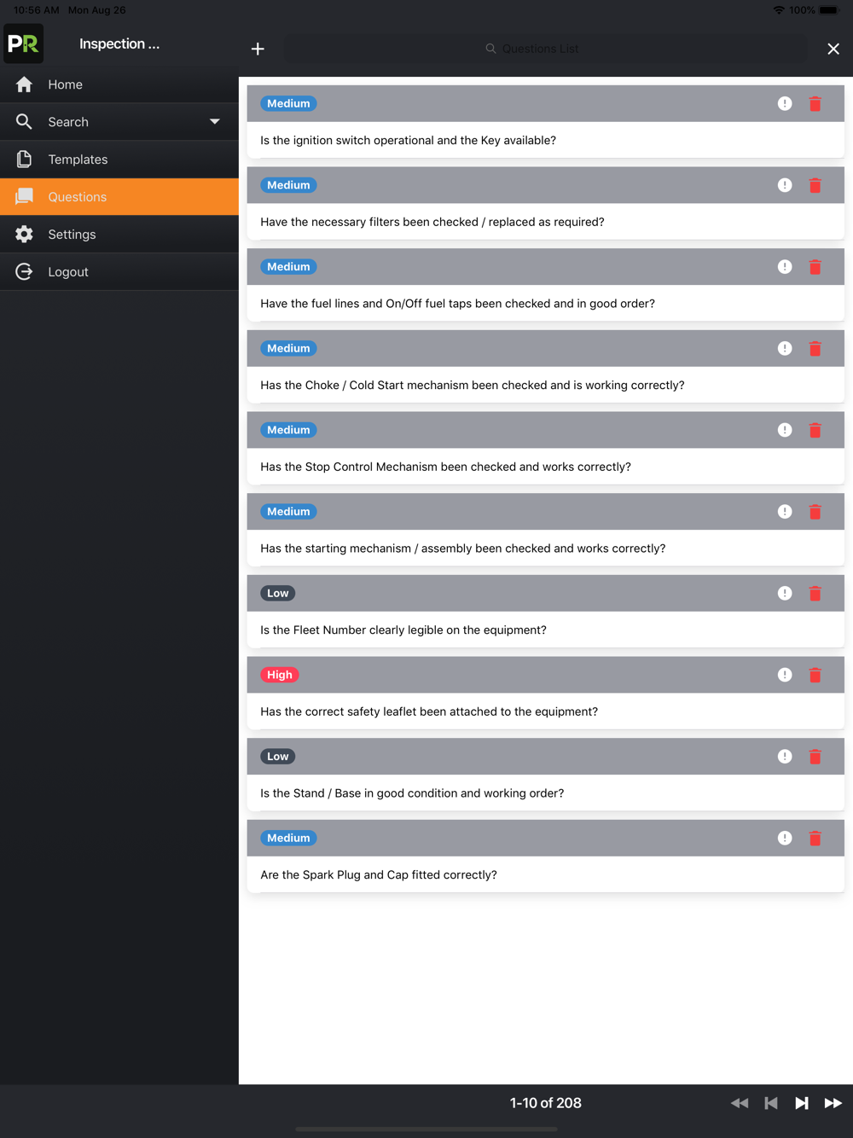The width and height of the screenshot is (853, 1138).
Task: Show info for Spark Plug question
Action: 785,839
